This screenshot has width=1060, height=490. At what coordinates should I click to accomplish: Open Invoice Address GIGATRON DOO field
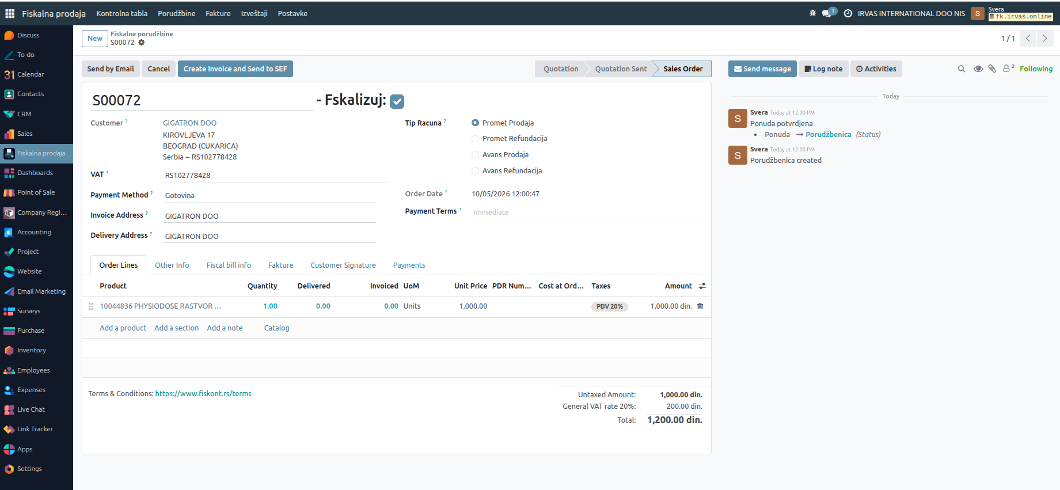(269, 216)
